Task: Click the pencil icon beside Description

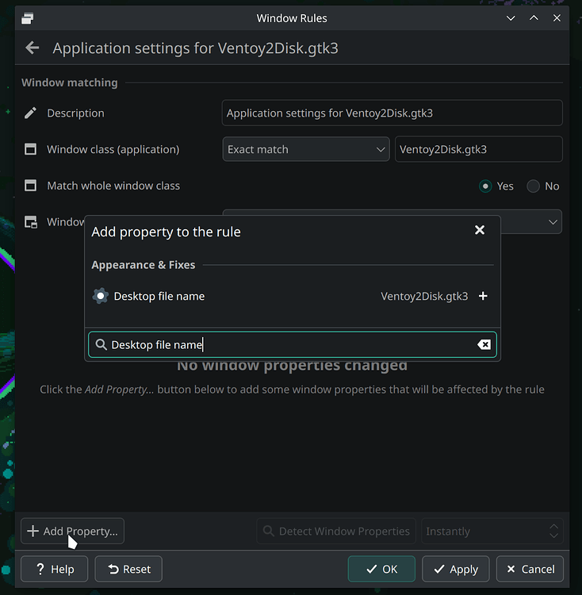Action: (x=31, y=113)
